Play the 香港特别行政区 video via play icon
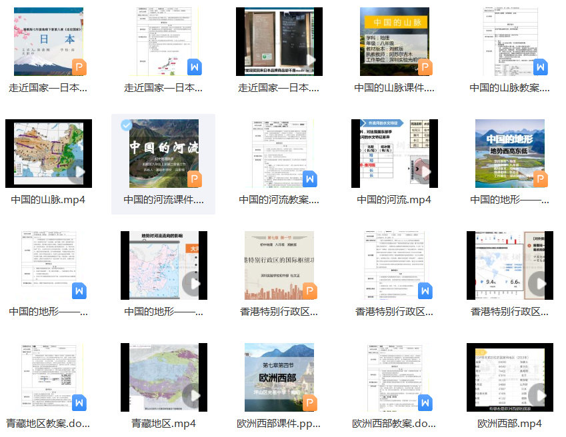 (x=540, y=284)
